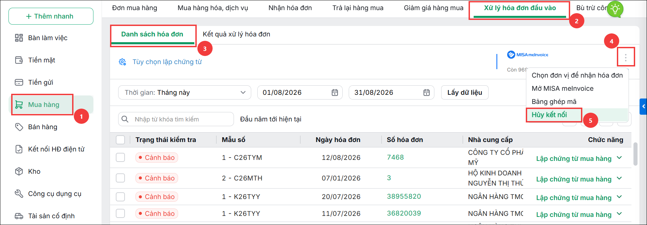Open the calendar picker for 31/08/2026

coord(427,92)
